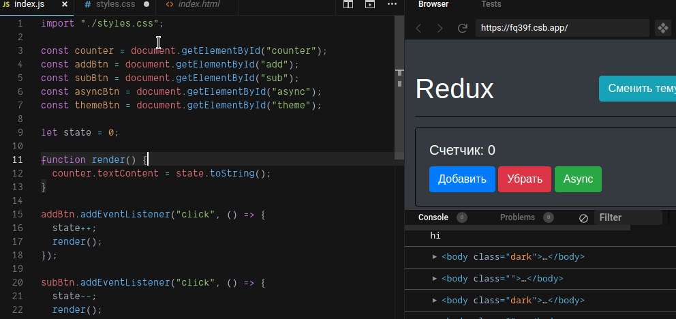Click the Problems count badge

pyautogui.click(x=549, y=217)
